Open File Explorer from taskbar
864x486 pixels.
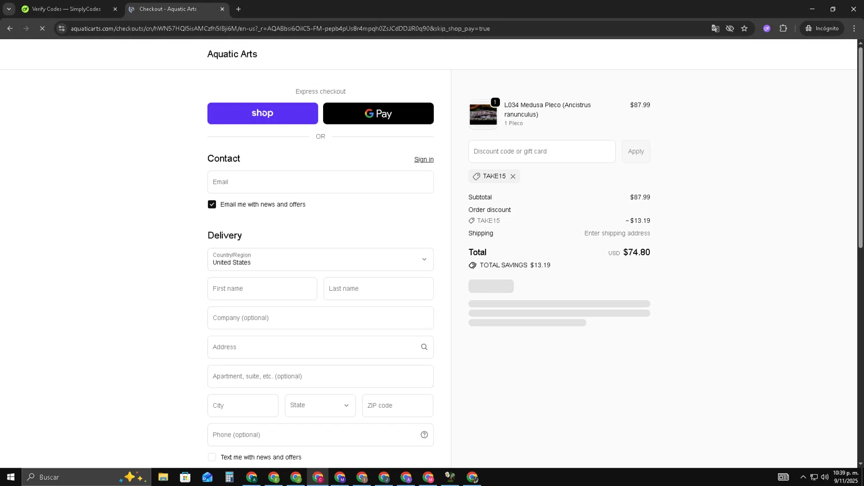click(x=163, y=477)
